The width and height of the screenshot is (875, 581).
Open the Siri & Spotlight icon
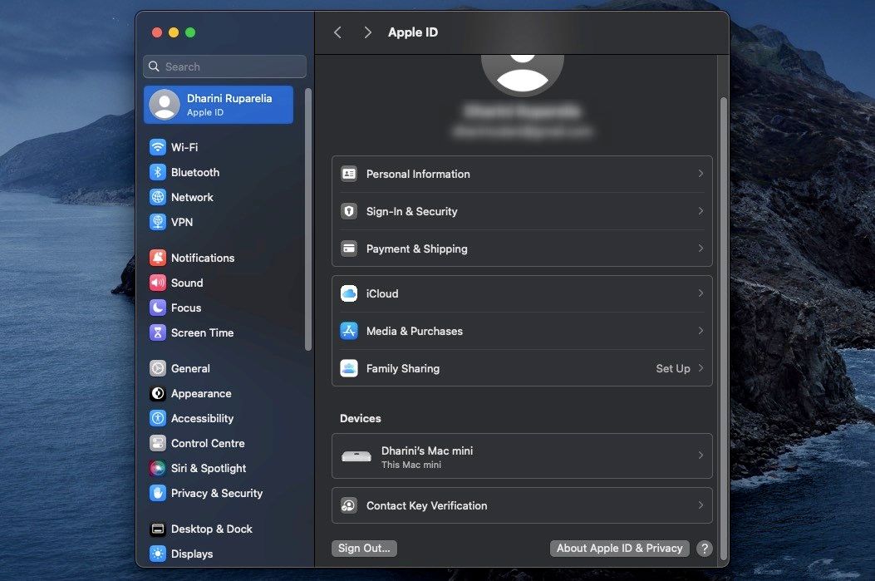pos(158,468)
